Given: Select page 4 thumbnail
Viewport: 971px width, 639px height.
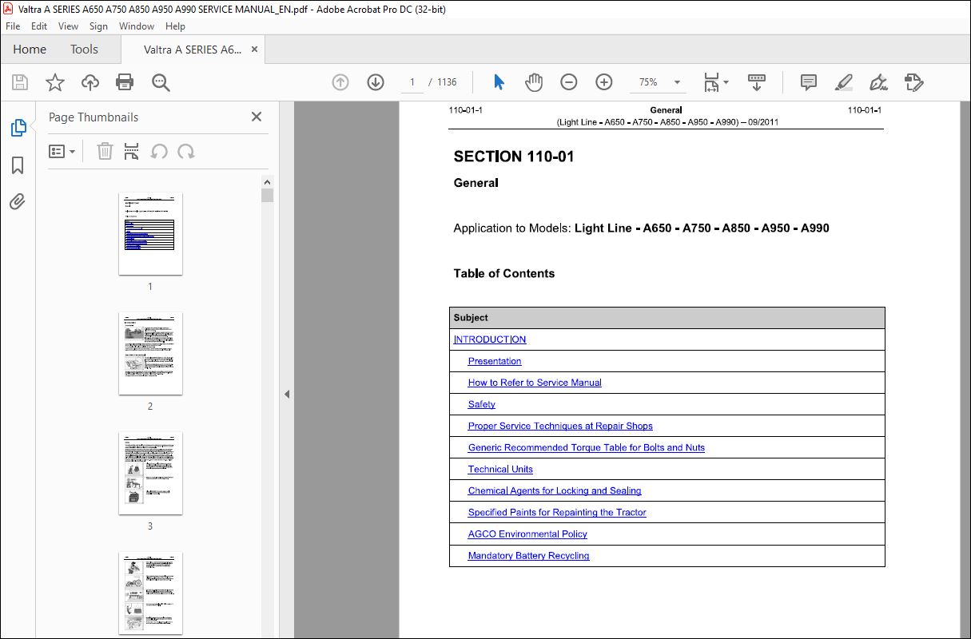Looking at the screenshot, I should (x=150, y=593).
